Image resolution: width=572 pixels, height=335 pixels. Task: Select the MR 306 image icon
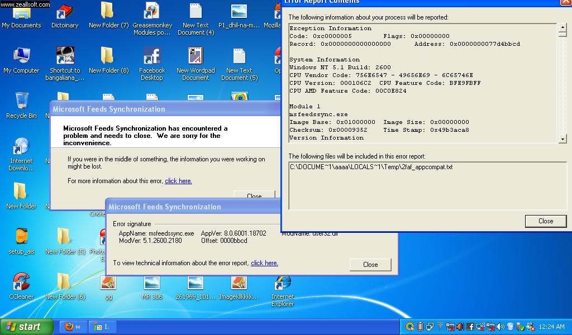point(152,287)
